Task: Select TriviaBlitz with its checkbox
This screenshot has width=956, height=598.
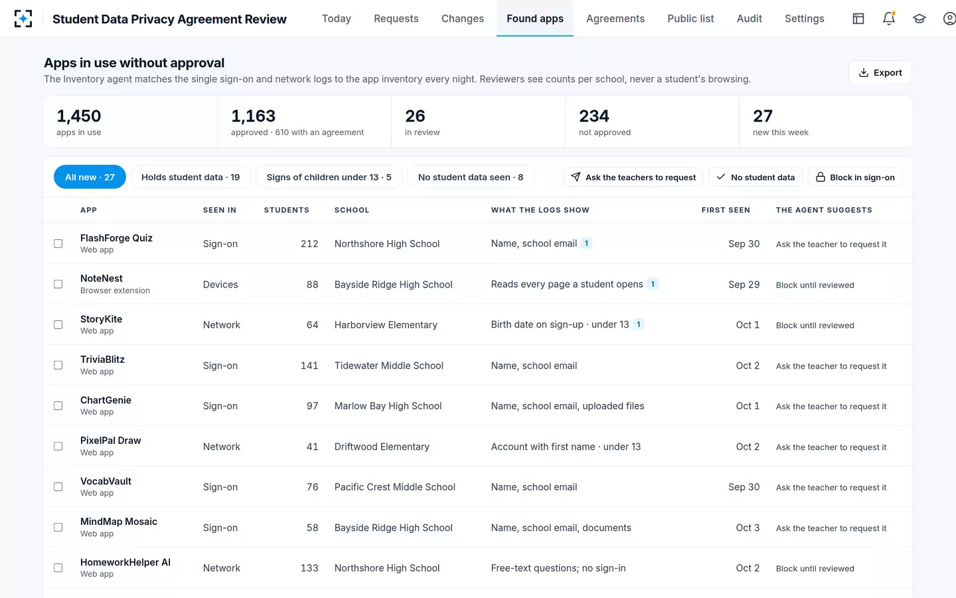Action: pyautogui.click(x=58, y=365)
